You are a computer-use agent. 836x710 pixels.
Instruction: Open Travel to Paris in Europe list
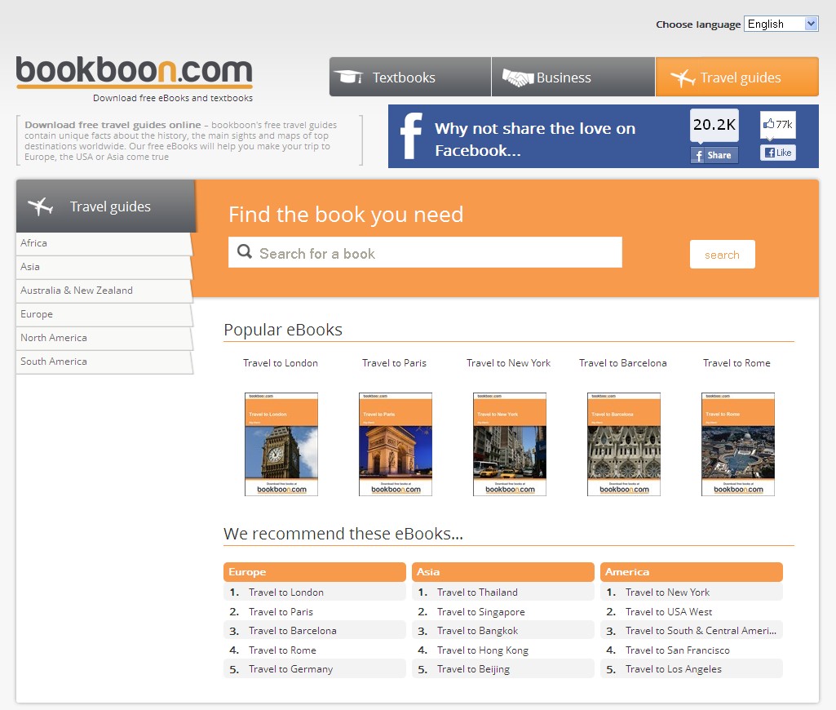281,612
